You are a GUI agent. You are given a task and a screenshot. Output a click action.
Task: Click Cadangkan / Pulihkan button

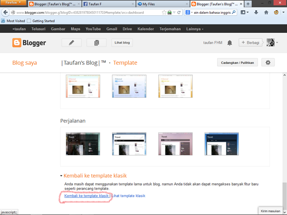tap(237, 62)
